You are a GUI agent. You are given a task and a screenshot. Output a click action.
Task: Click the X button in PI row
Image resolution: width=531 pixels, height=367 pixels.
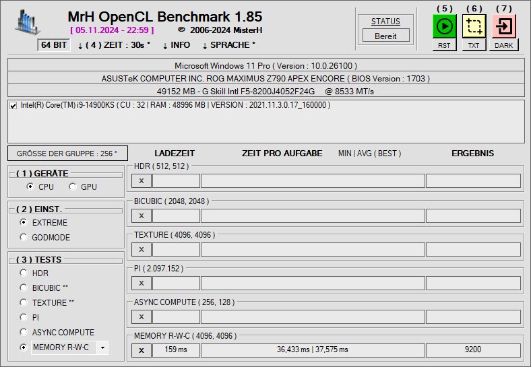pyautogui.click(x=142, y=283)
